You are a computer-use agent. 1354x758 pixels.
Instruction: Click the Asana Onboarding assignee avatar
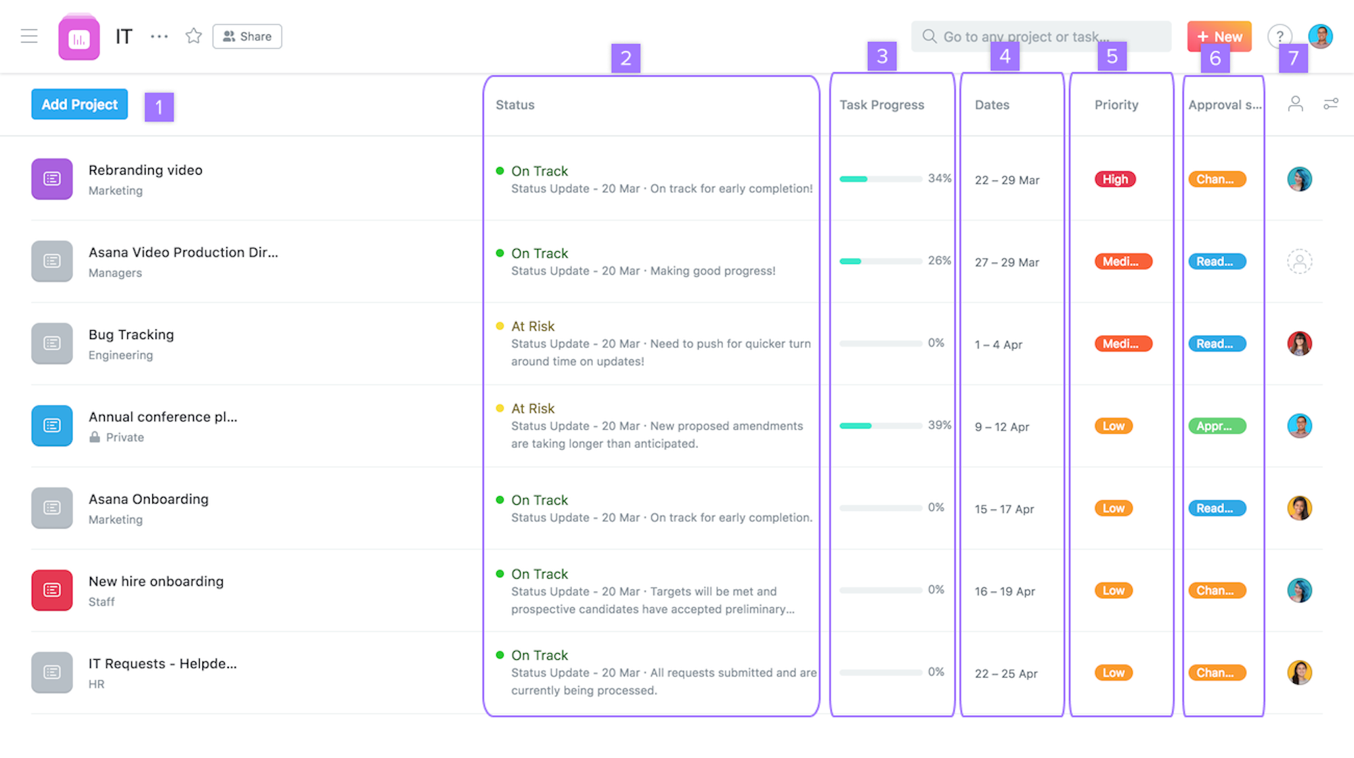click(x=1298, y=508)
